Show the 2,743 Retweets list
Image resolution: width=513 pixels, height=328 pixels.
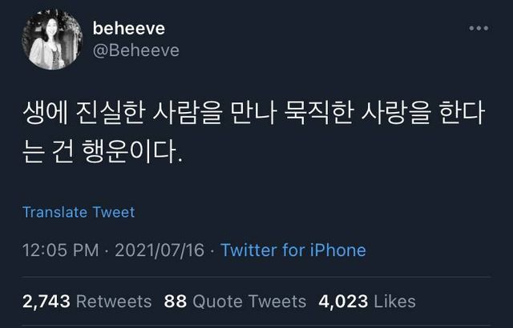click(x=87, y=301)
